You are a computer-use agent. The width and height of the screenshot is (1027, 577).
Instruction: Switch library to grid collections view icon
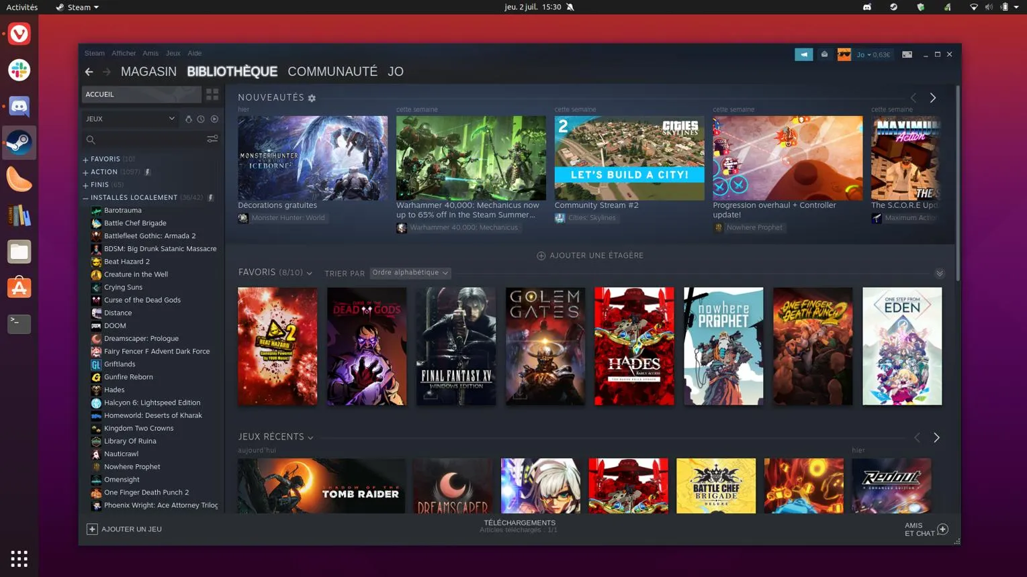point(212,95)
